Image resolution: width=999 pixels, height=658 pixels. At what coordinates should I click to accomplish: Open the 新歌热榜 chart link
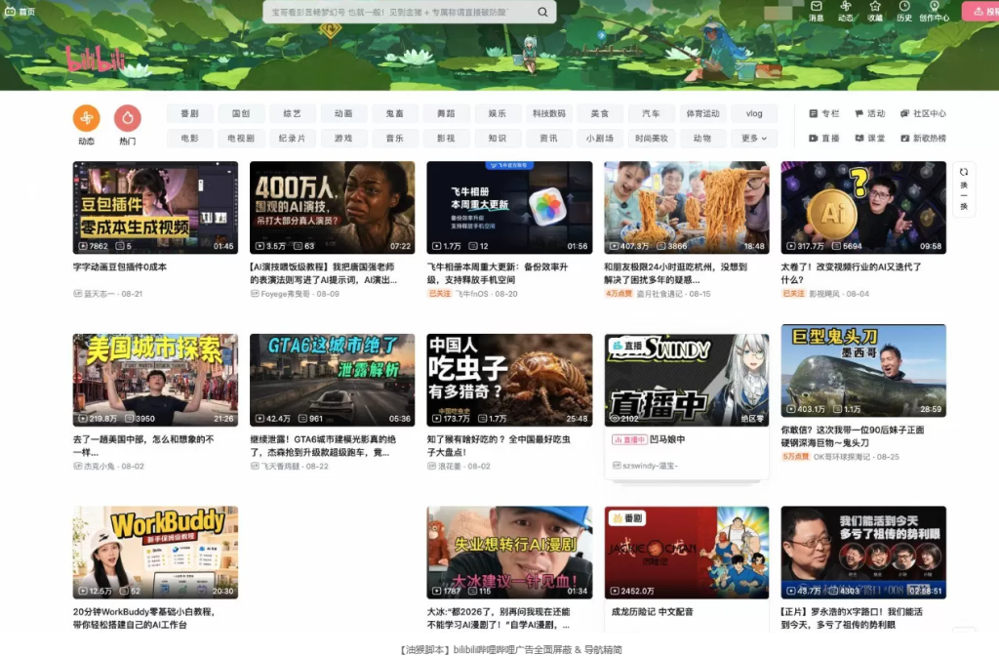coord(923,138)
